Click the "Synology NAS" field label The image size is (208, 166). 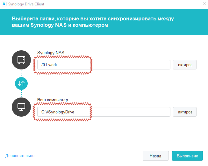coord(51,53)
